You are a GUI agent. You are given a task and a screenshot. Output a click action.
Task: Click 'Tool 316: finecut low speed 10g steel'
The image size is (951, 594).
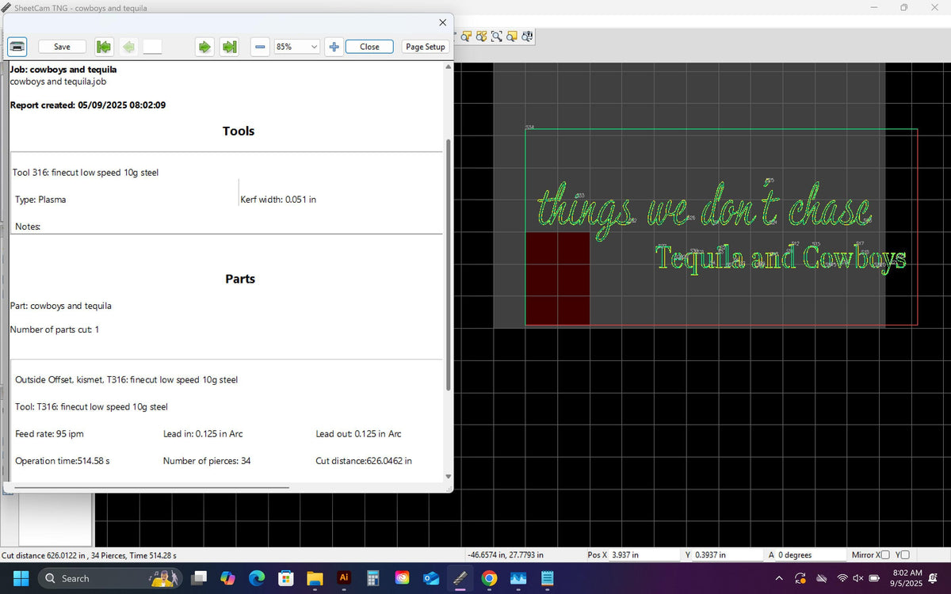pos(86,173)
